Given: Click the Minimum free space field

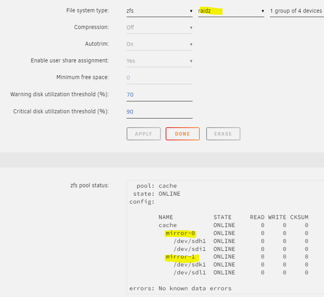Looking at the screenshot, I should pos(160,78).
